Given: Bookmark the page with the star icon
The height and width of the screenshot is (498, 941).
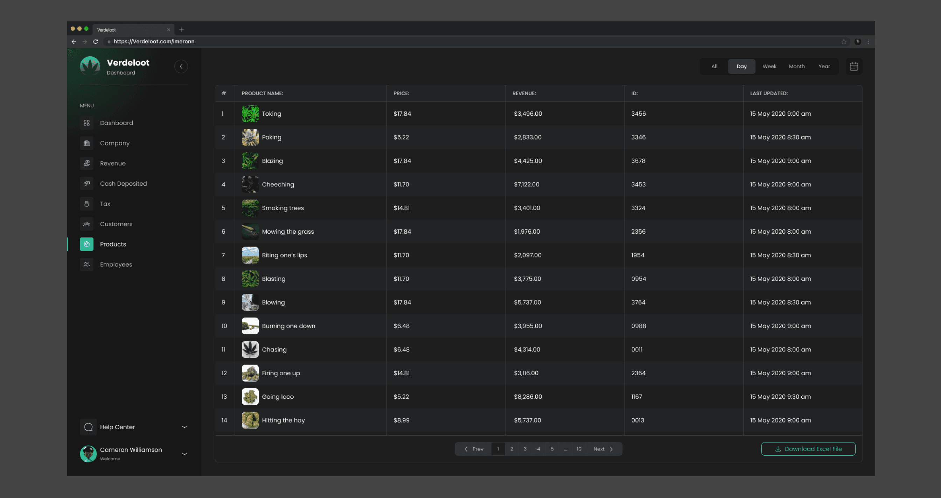Looking at the screenshot, I should click(844, 42).
